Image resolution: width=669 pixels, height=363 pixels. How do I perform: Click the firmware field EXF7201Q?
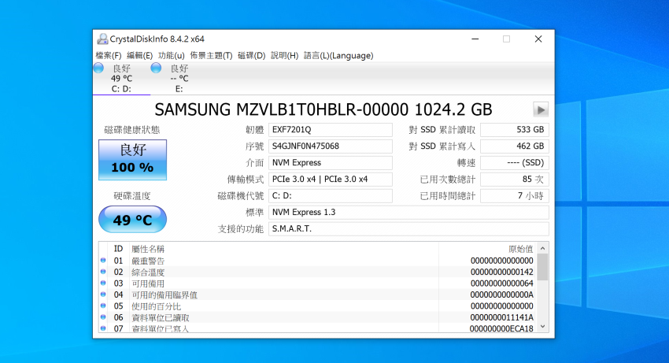pos(331,130)
